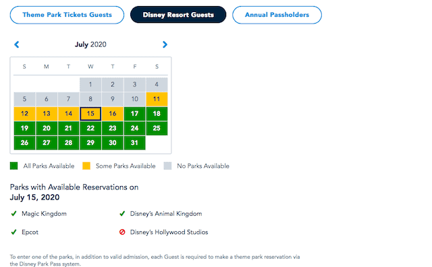432x267 pixels.
Task: Click the green checkmark beside Magic Kingdom
Action: (13, 214)
